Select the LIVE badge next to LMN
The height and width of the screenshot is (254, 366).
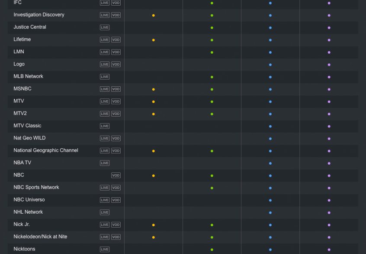coord(105,52)
